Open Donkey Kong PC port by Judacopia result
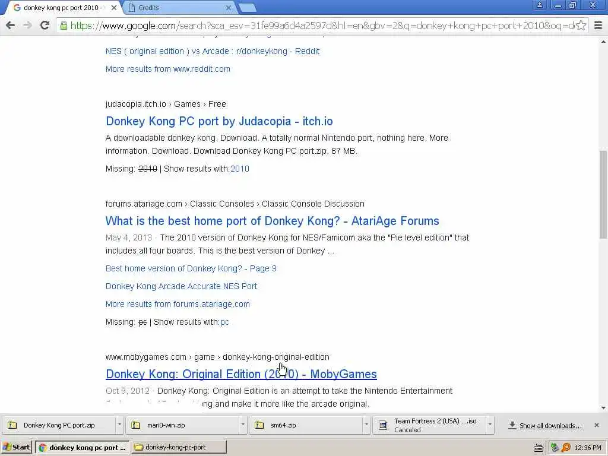This screenshot has height=456, width=608. tap(219, 121)
